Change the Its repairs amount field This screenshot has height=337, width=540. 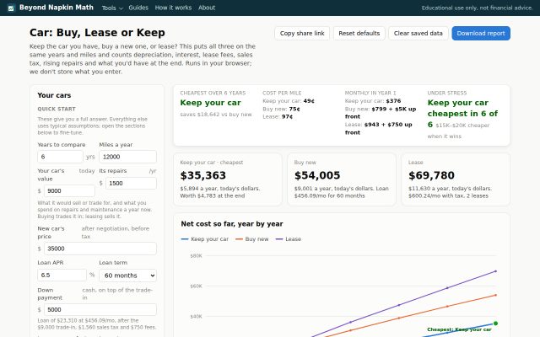[131, 184]
